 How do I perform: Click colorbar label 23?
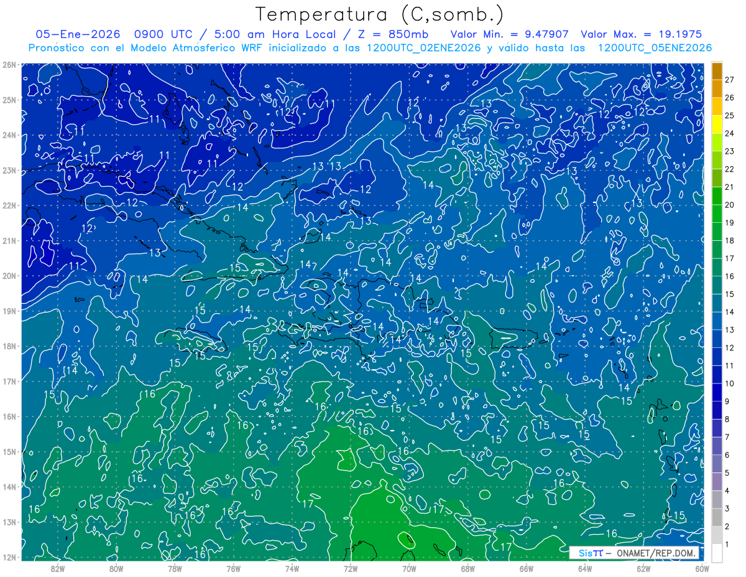pos(730,151)
